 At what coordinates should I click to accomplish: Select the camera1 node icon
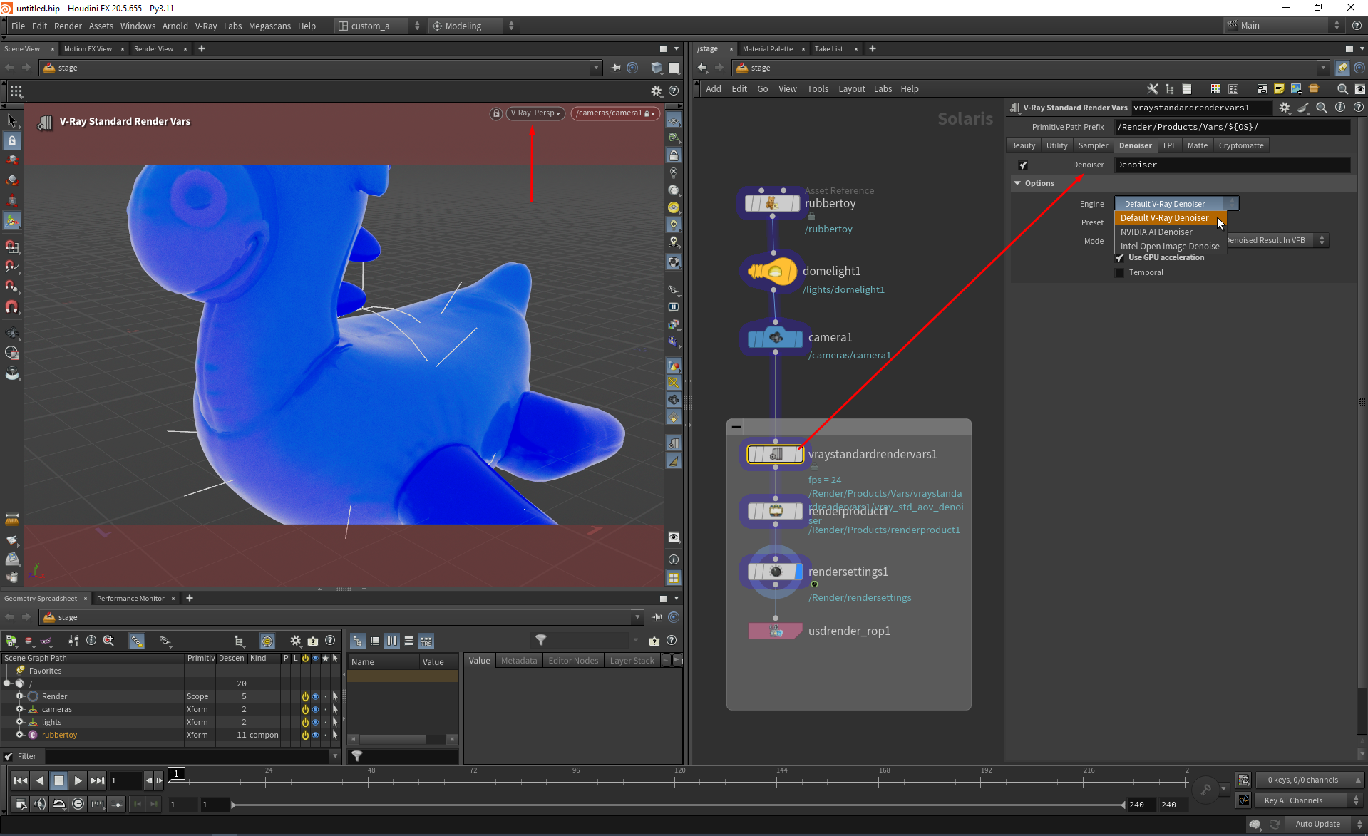(x=775, y=338)
